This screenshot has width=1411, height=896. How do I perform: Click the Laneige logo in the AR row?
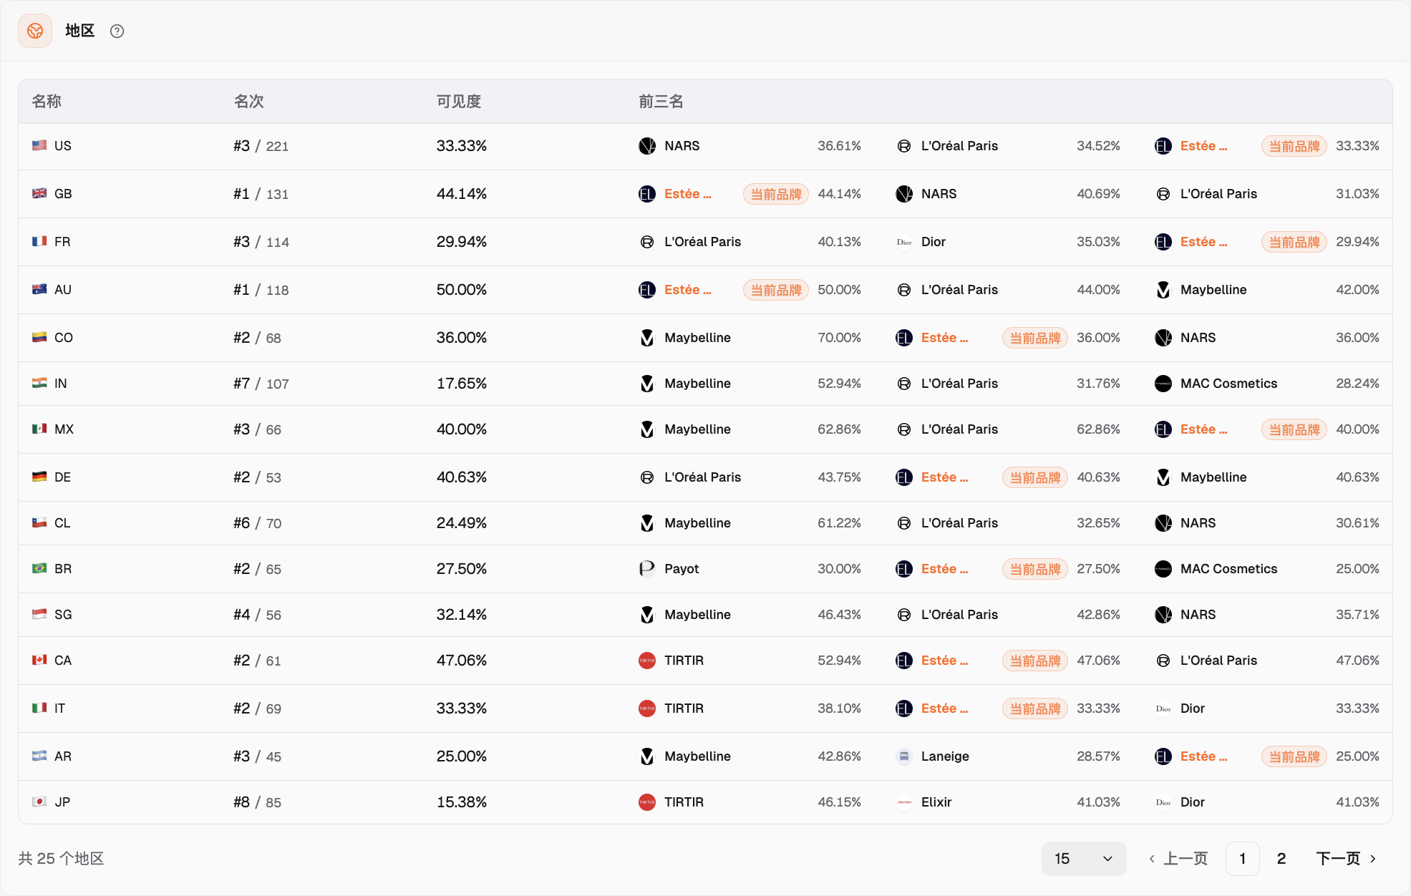pos(904,756)
